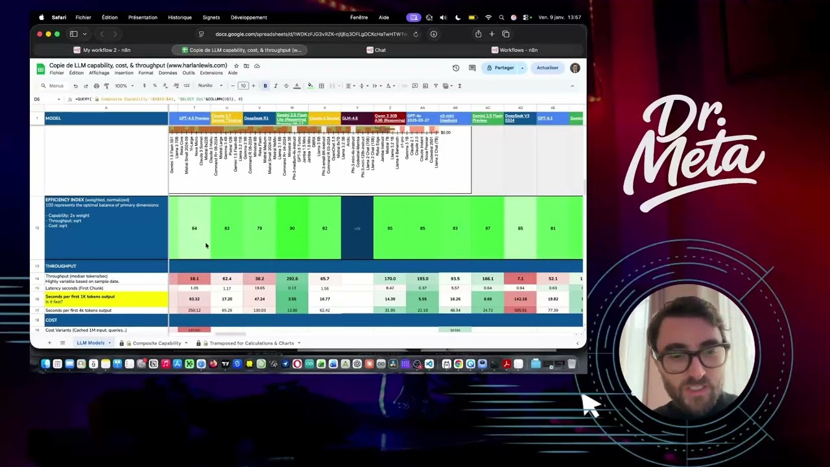Open the Google account avatar

tap(575, 67)
